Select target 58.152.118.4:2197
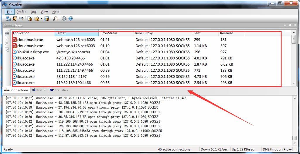 tap(71, 76)
